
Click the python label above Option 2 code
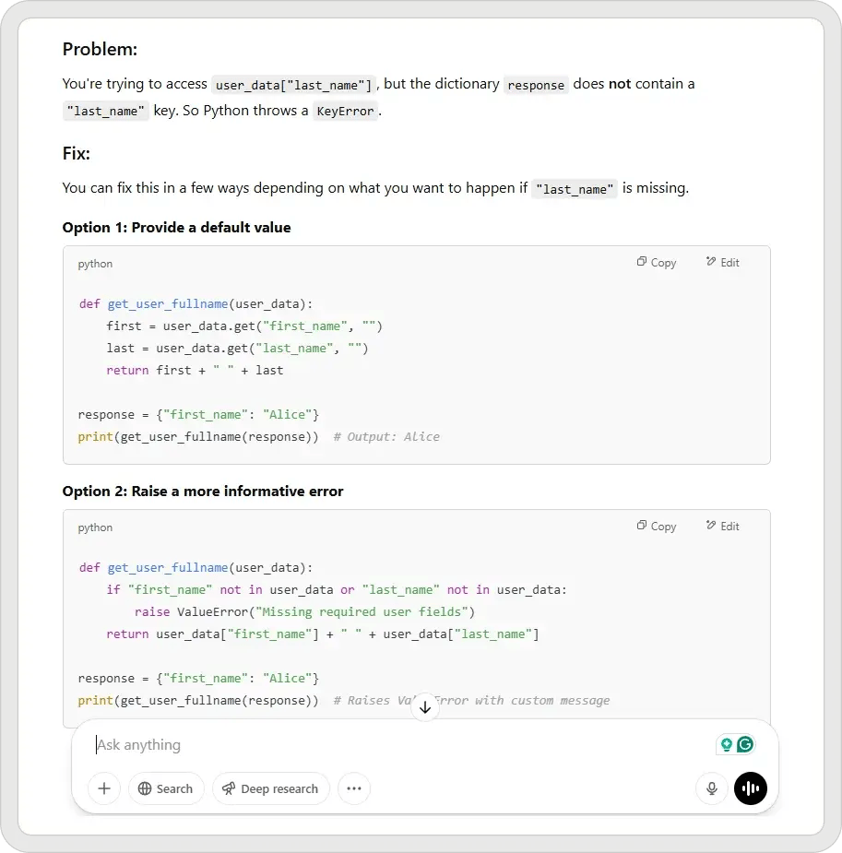(94, 527)
